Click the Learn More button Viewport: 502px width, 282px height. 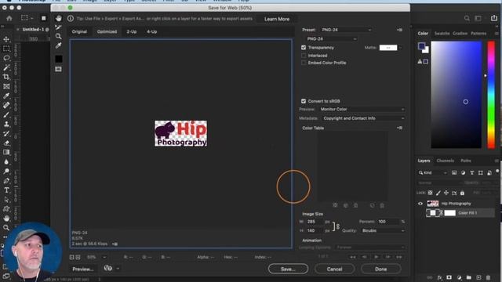tap(277, 19)
